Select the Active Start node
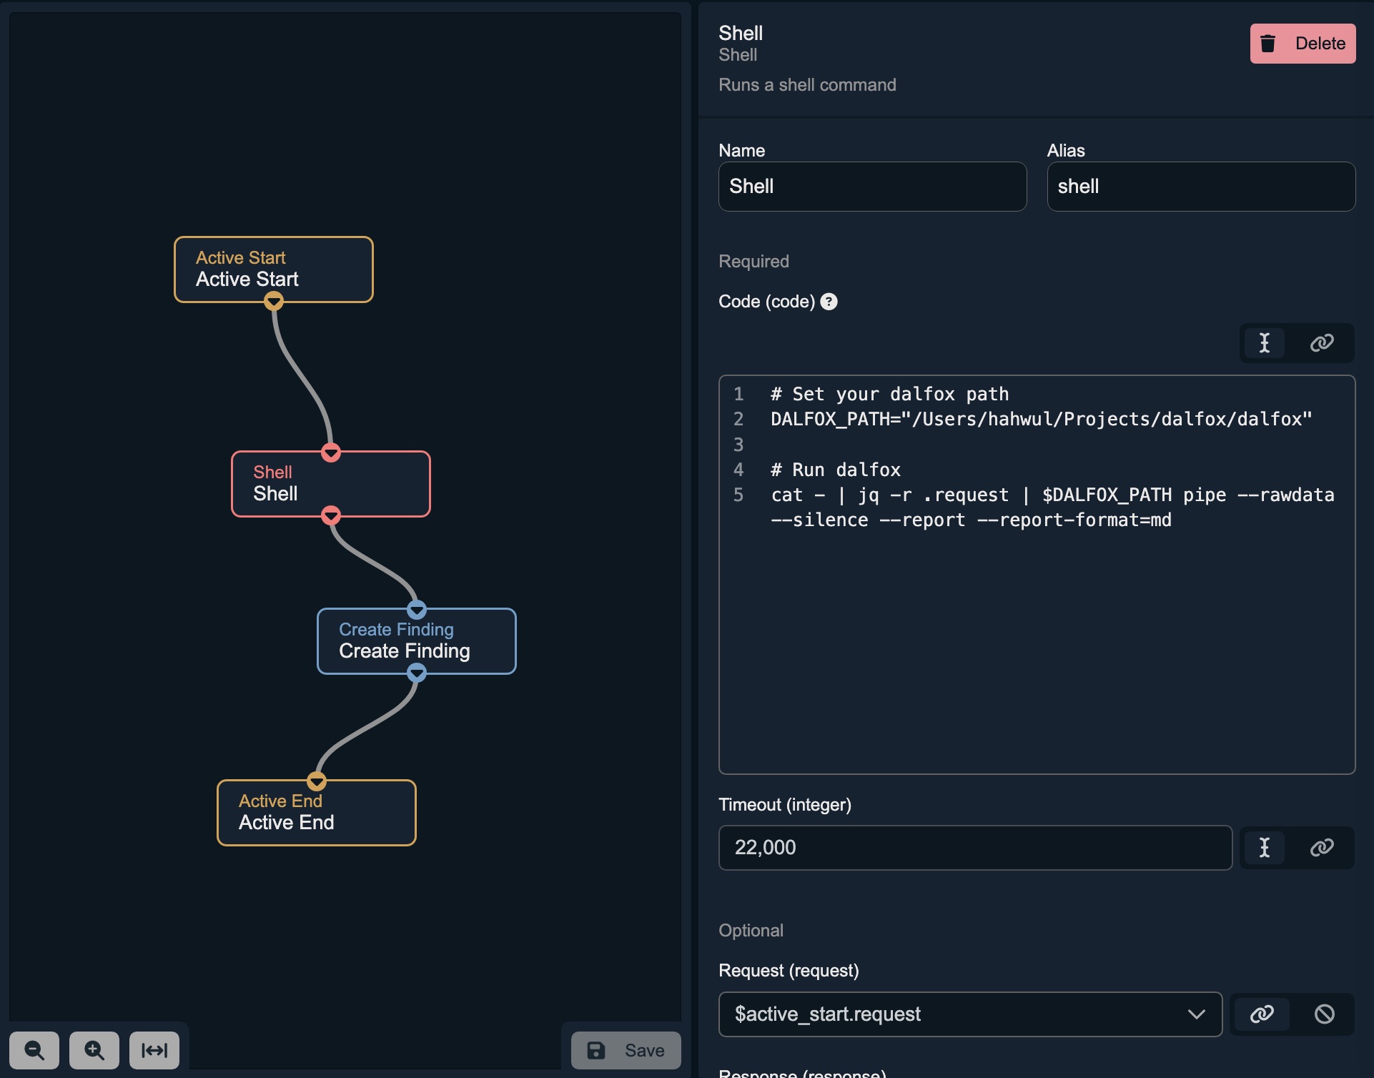 (x=274, y=269)
